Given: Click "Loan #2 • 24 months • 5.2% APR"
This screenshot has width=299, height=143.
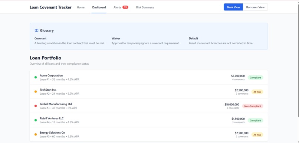Looking at the screenshot, I should (59, 94).
